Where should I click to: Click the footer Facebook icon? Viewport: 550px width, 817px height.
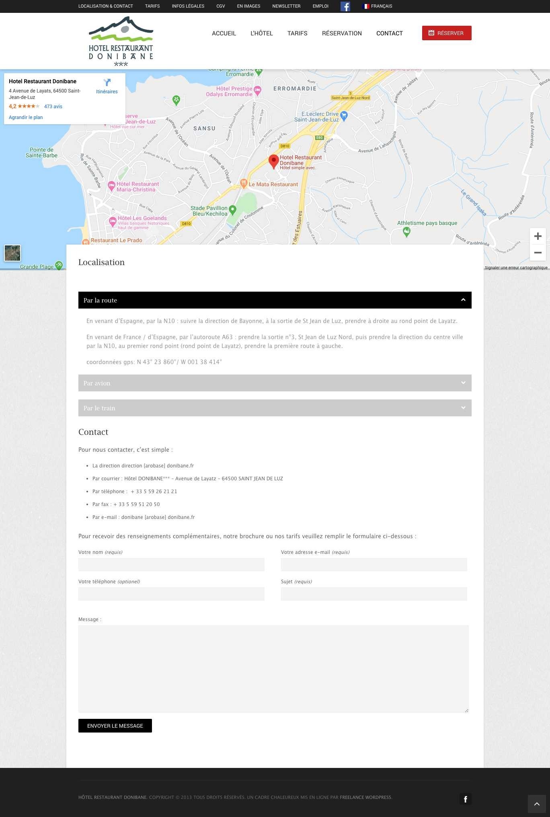(x=465, y=799)
